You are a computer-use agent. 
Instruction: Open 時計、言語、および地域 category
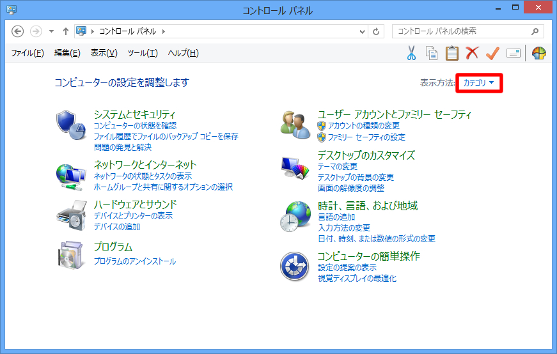[x=368, y=206]
